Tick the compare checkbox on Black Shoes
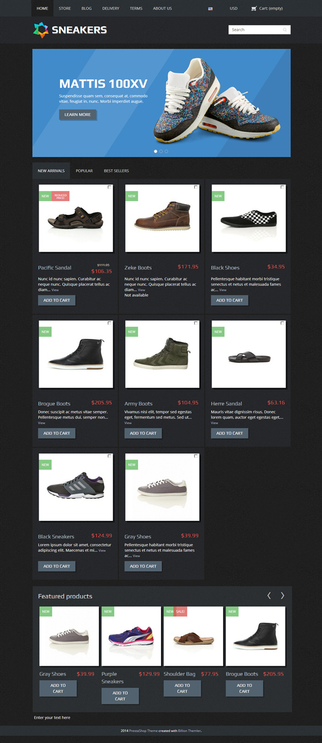Viewport: 322px width, 743px height. [282, 187]
